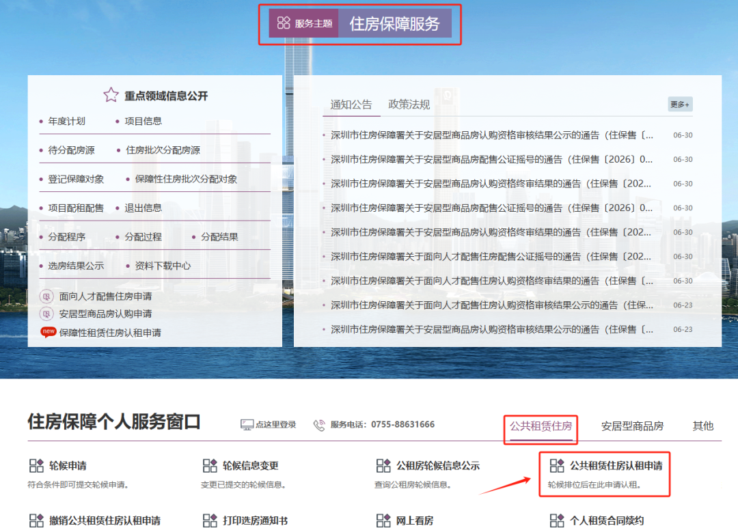Open the 打印选房通知书 service title

pos(255,520)
